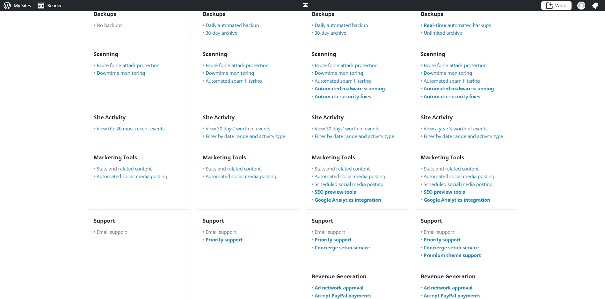Viewport: 605px width, 299px height.
Task: Click 'View 30 days' worth of events' in second column
Action: click(238, 129)
